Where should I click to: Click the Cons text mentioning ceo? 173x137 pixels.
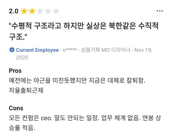pos(85,118)
